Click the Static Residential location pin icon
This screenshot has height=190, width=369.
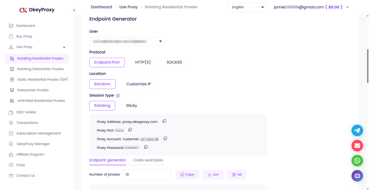coord(12,79)
